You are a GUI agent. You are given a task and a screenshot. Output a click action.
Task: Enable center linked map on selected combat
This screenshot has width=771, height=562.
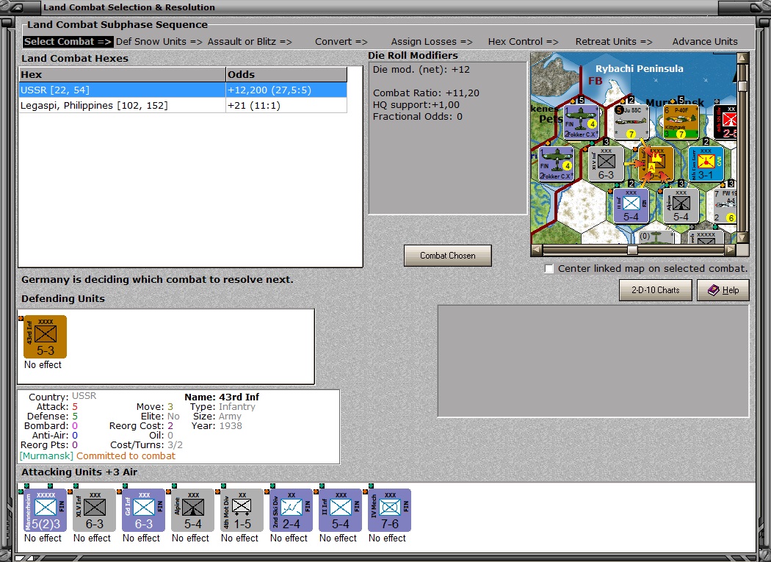(x=549, y=269)
